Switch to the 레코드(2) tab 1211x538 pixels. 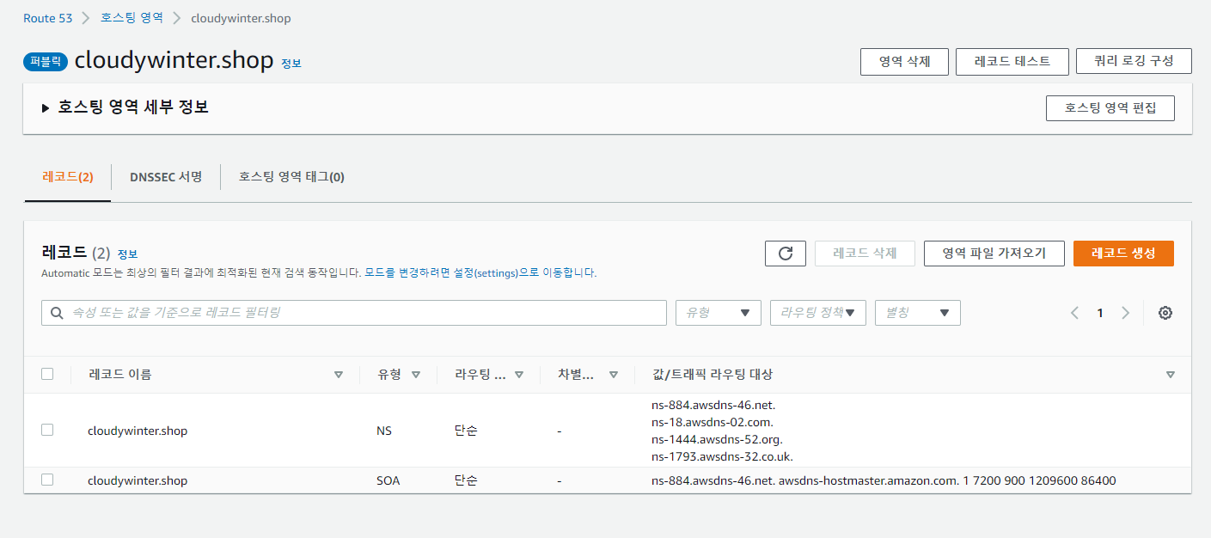68,177
